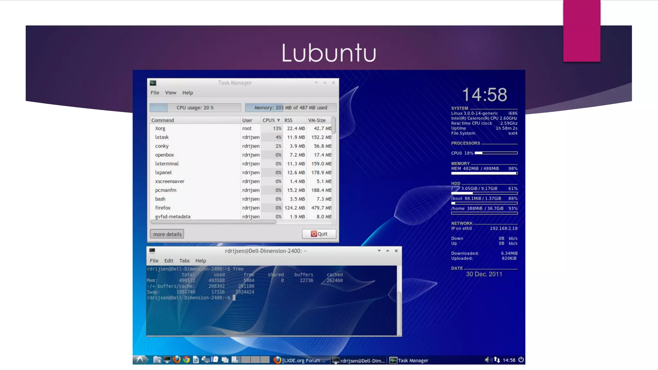Click firefox RSS value 124.2 MB
Viewport: 658px width, 370px height.
pyautogui.click(x=295, y=208)
